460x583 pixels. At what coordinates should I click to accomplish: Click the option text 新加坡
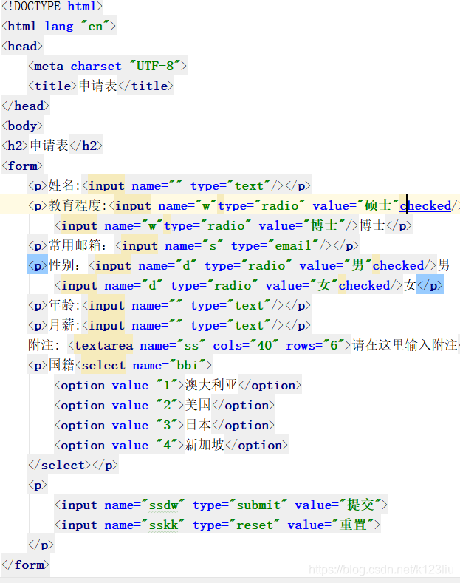(205, 445)
